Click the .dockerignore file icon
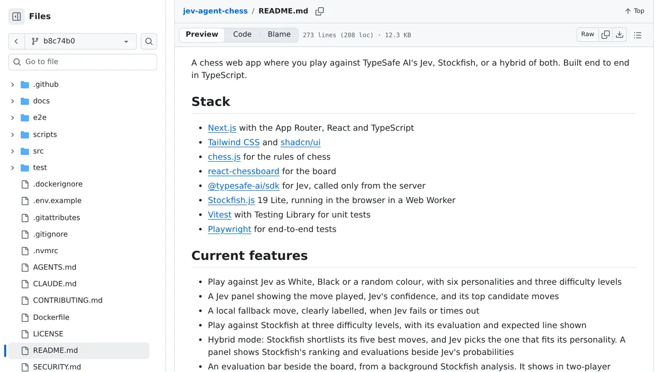Viewport: 662px width, 372px height. 25,184
